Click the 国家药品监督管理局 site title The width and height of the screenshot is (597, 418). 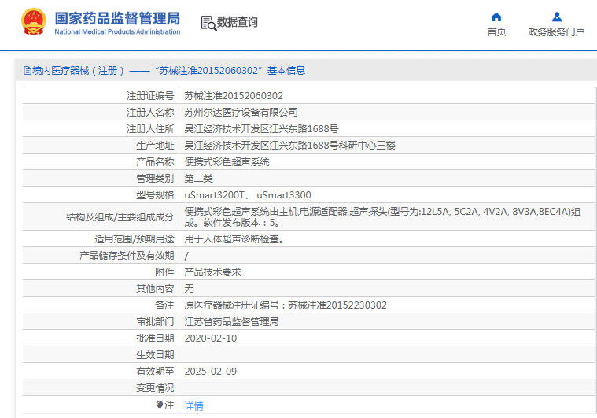pyautogui.click(x=117, y=17)
